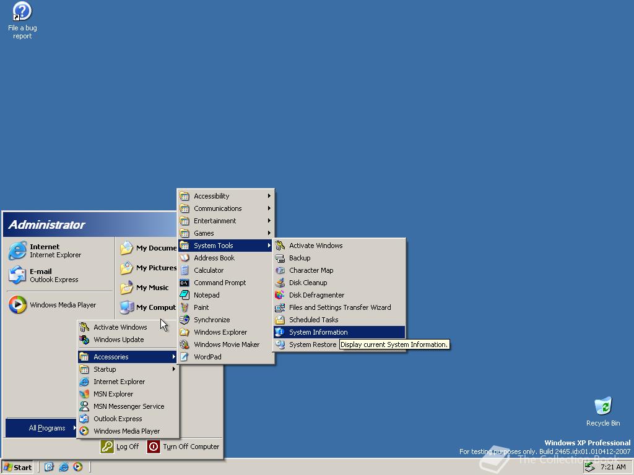This screenshot has width=634, height=475.
Task: Click the Log Off button label
Action: [128, 447]
